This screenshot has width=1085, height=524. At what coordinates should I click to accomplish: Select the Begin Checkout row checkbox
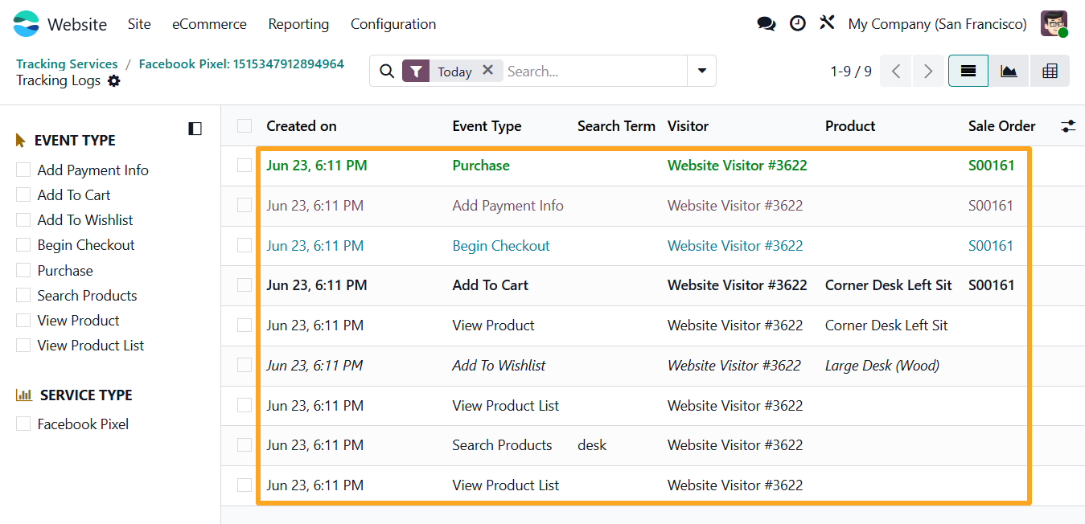point(245,246)
